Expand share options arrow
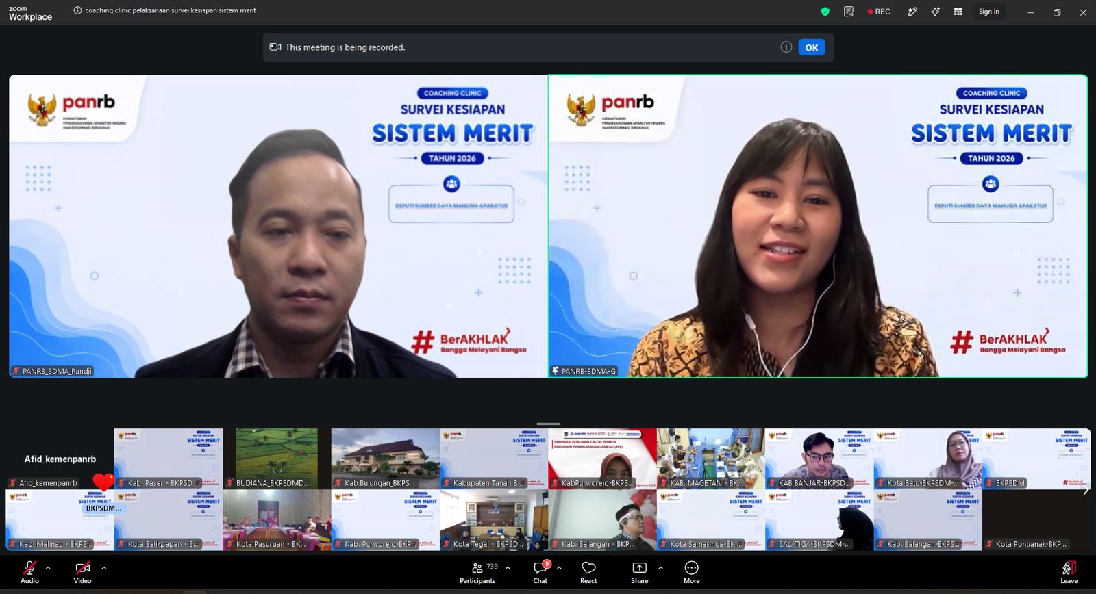 coord(660,567)
